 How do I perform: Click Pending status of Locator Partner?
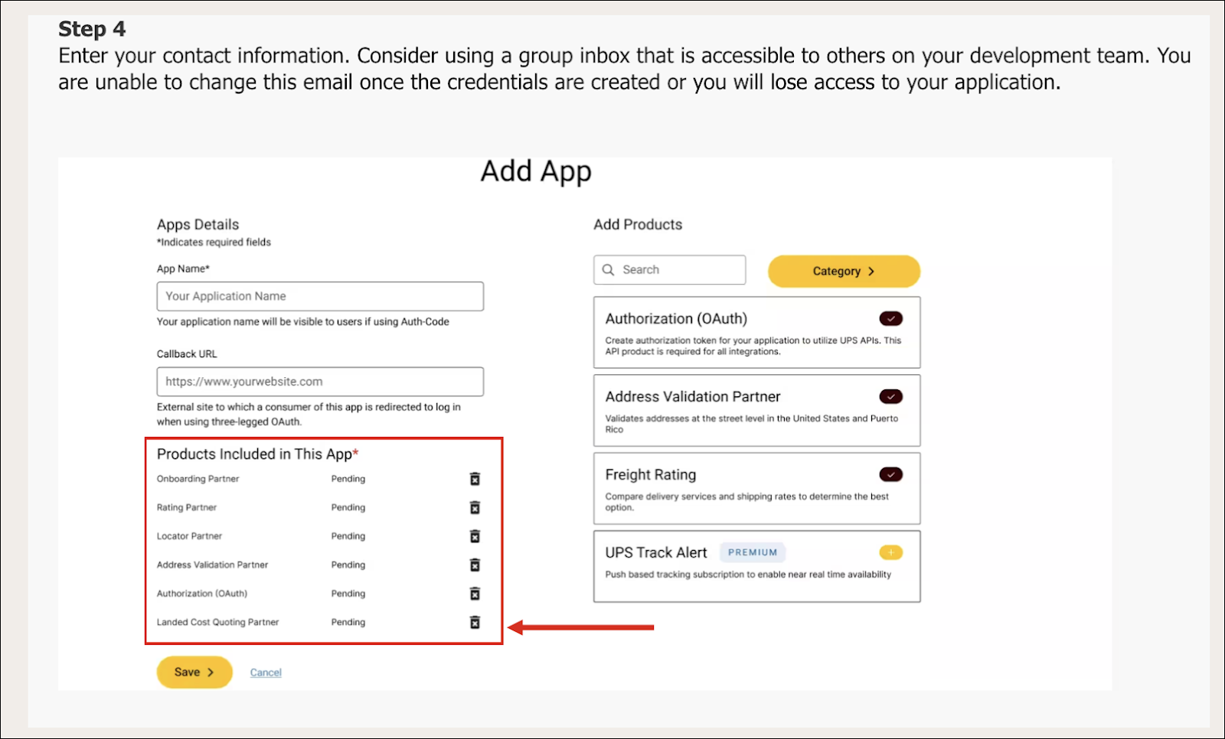348,536
